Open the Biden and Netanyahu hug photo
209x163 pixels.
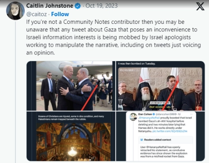(71, 86)
